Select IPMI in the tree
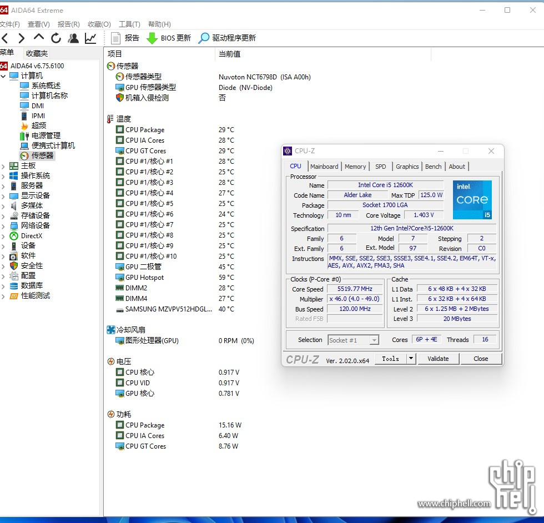This screenshot has width=544, height=523. click(x=38, y=116)
